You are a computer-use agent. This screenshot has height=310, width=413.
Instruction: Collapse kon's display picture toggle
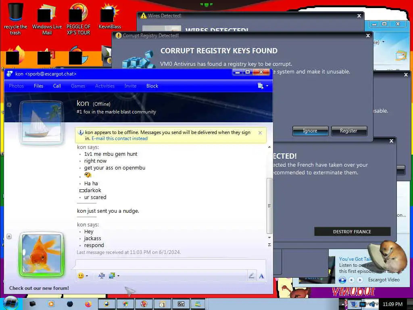(9, 105)
